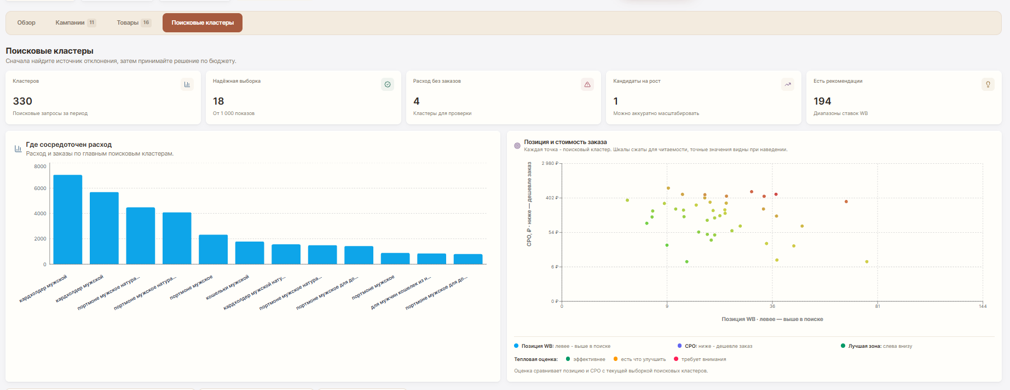Image resolution: width=1010 pixels, height=390 pixels.
Task: Click the 2 980 ₽ axis label
Action: click(x=550, y=163)
